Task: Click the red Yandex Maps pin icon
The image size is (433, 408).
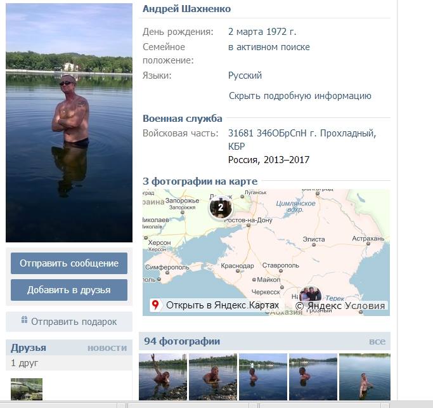Action: (155, 305)
